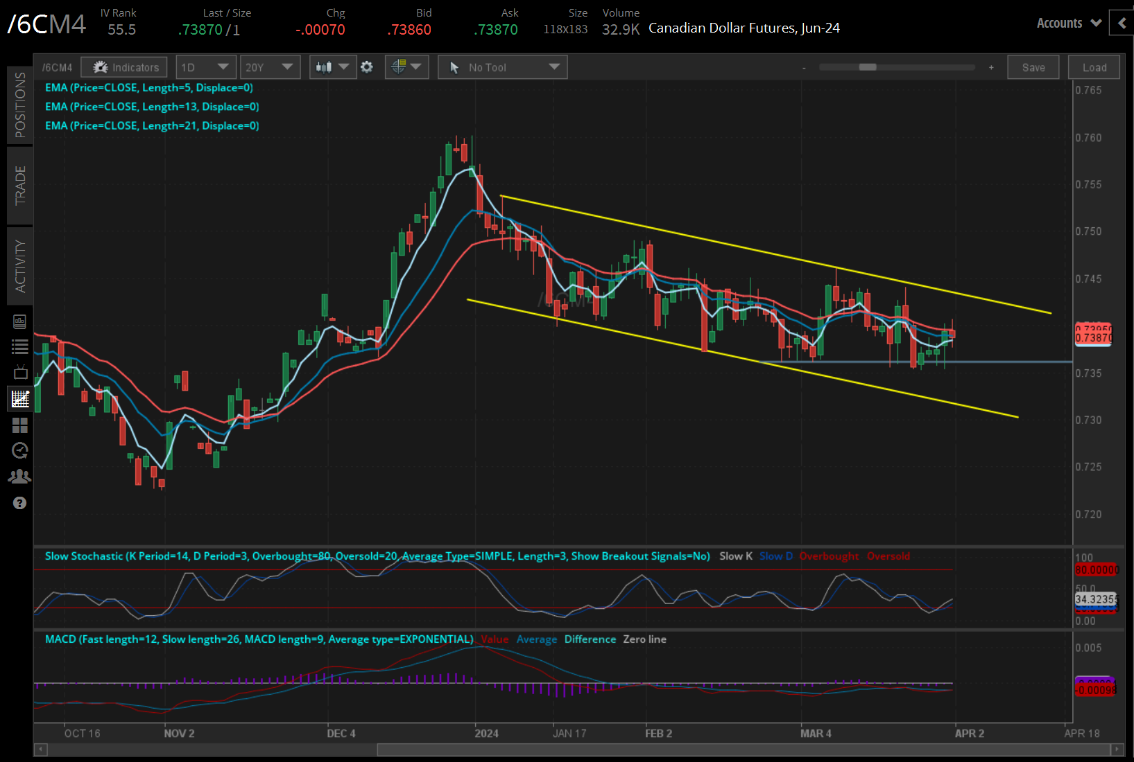This screenshot has height=762, width=1134.
Task: Expand the 1D timeframe dropdown
Action: [x=206, y=67]
